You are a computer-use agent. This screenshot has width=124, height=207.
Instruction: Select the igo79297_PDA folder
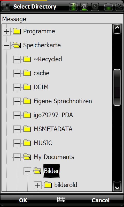coord(53,115)
